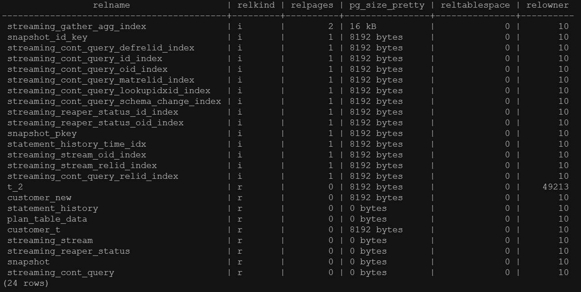Click the relname column header
Image resolution: width=581 pixels, height=292 pixels.
111,5
